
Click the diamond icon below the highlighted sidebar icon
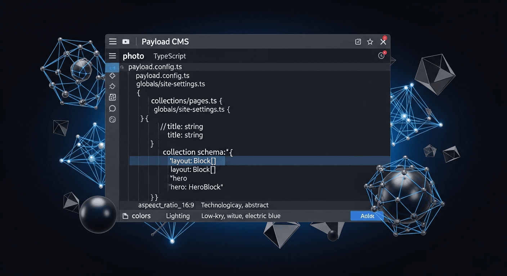pos(112,75)
